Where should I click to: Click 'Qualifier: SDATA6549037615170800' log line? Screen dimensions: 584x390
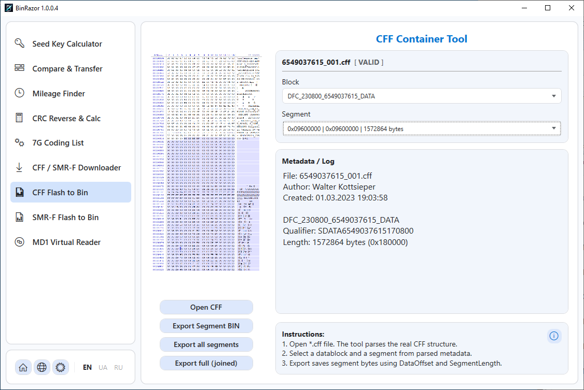click(348, 231)
